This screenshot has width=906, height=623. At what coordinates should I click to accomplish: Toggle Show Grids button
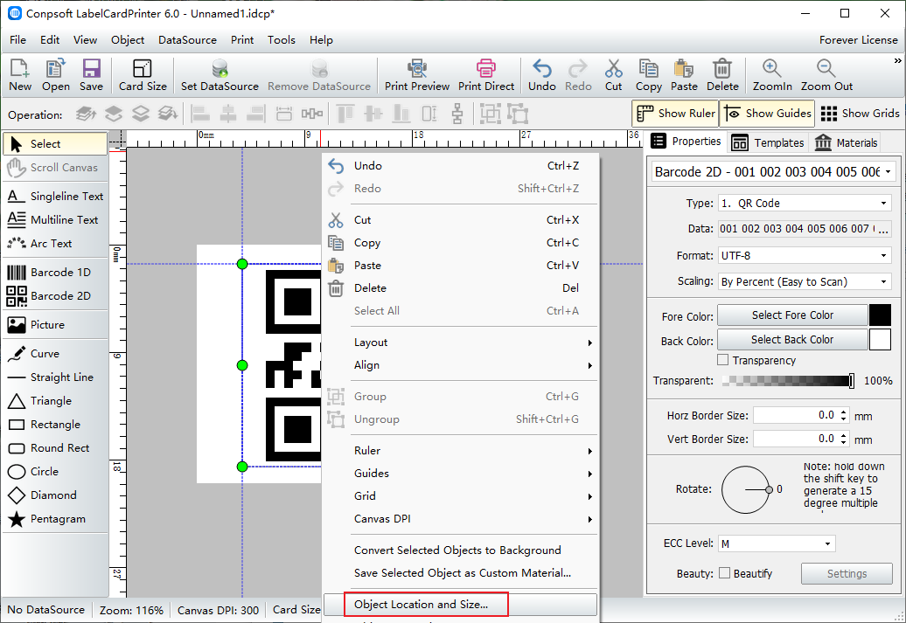pos(859,114)
